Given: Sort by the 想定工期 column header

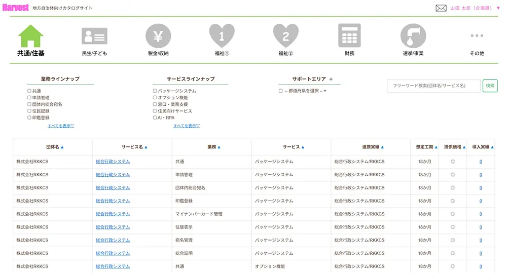Looking at the screenshot, I should 426,147.
